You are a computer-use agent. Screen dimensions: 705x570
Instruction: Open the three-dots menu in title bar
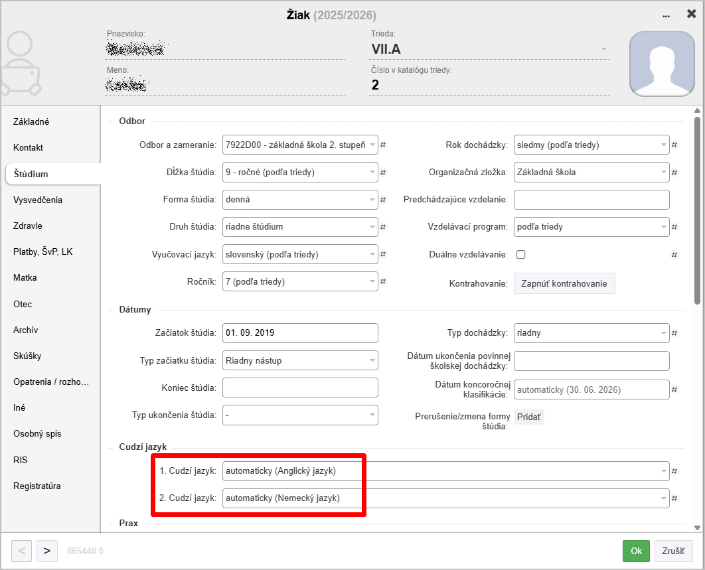[666, 15]
